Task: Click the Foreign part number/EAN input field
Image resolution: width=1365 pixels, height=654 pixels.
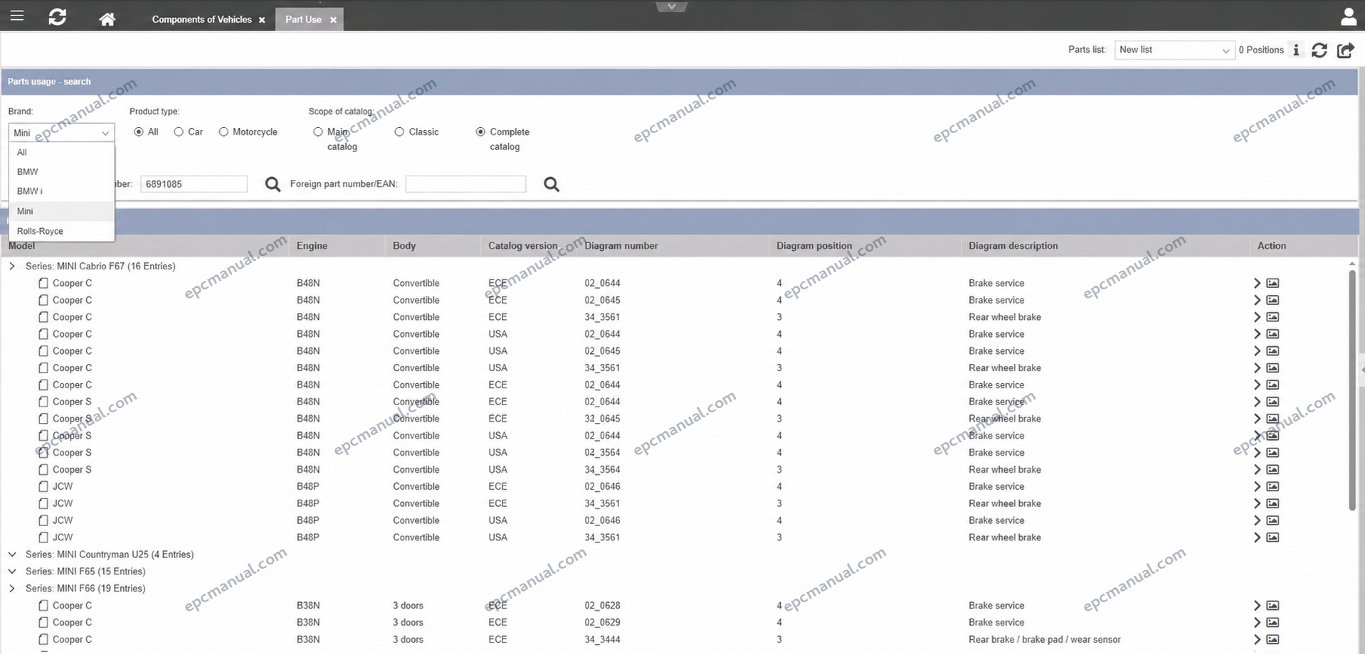Action: [465, 184]
